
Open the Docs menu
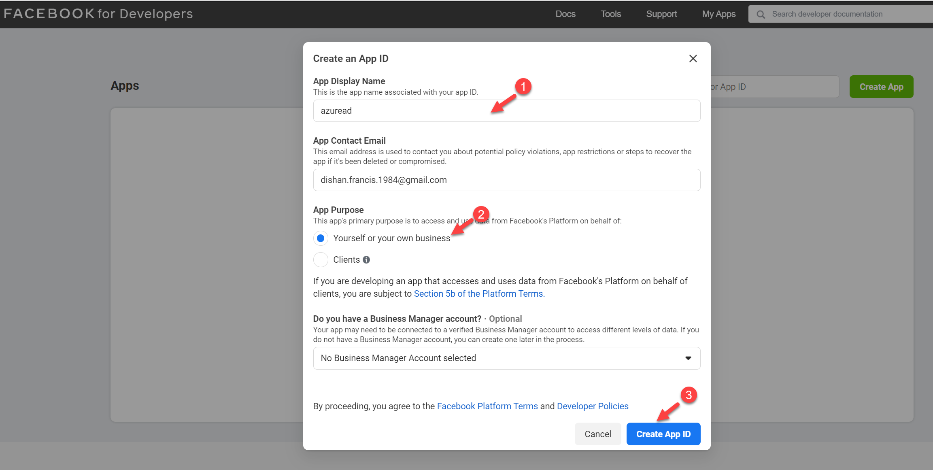pyautogui.click(x=565, y=13)
